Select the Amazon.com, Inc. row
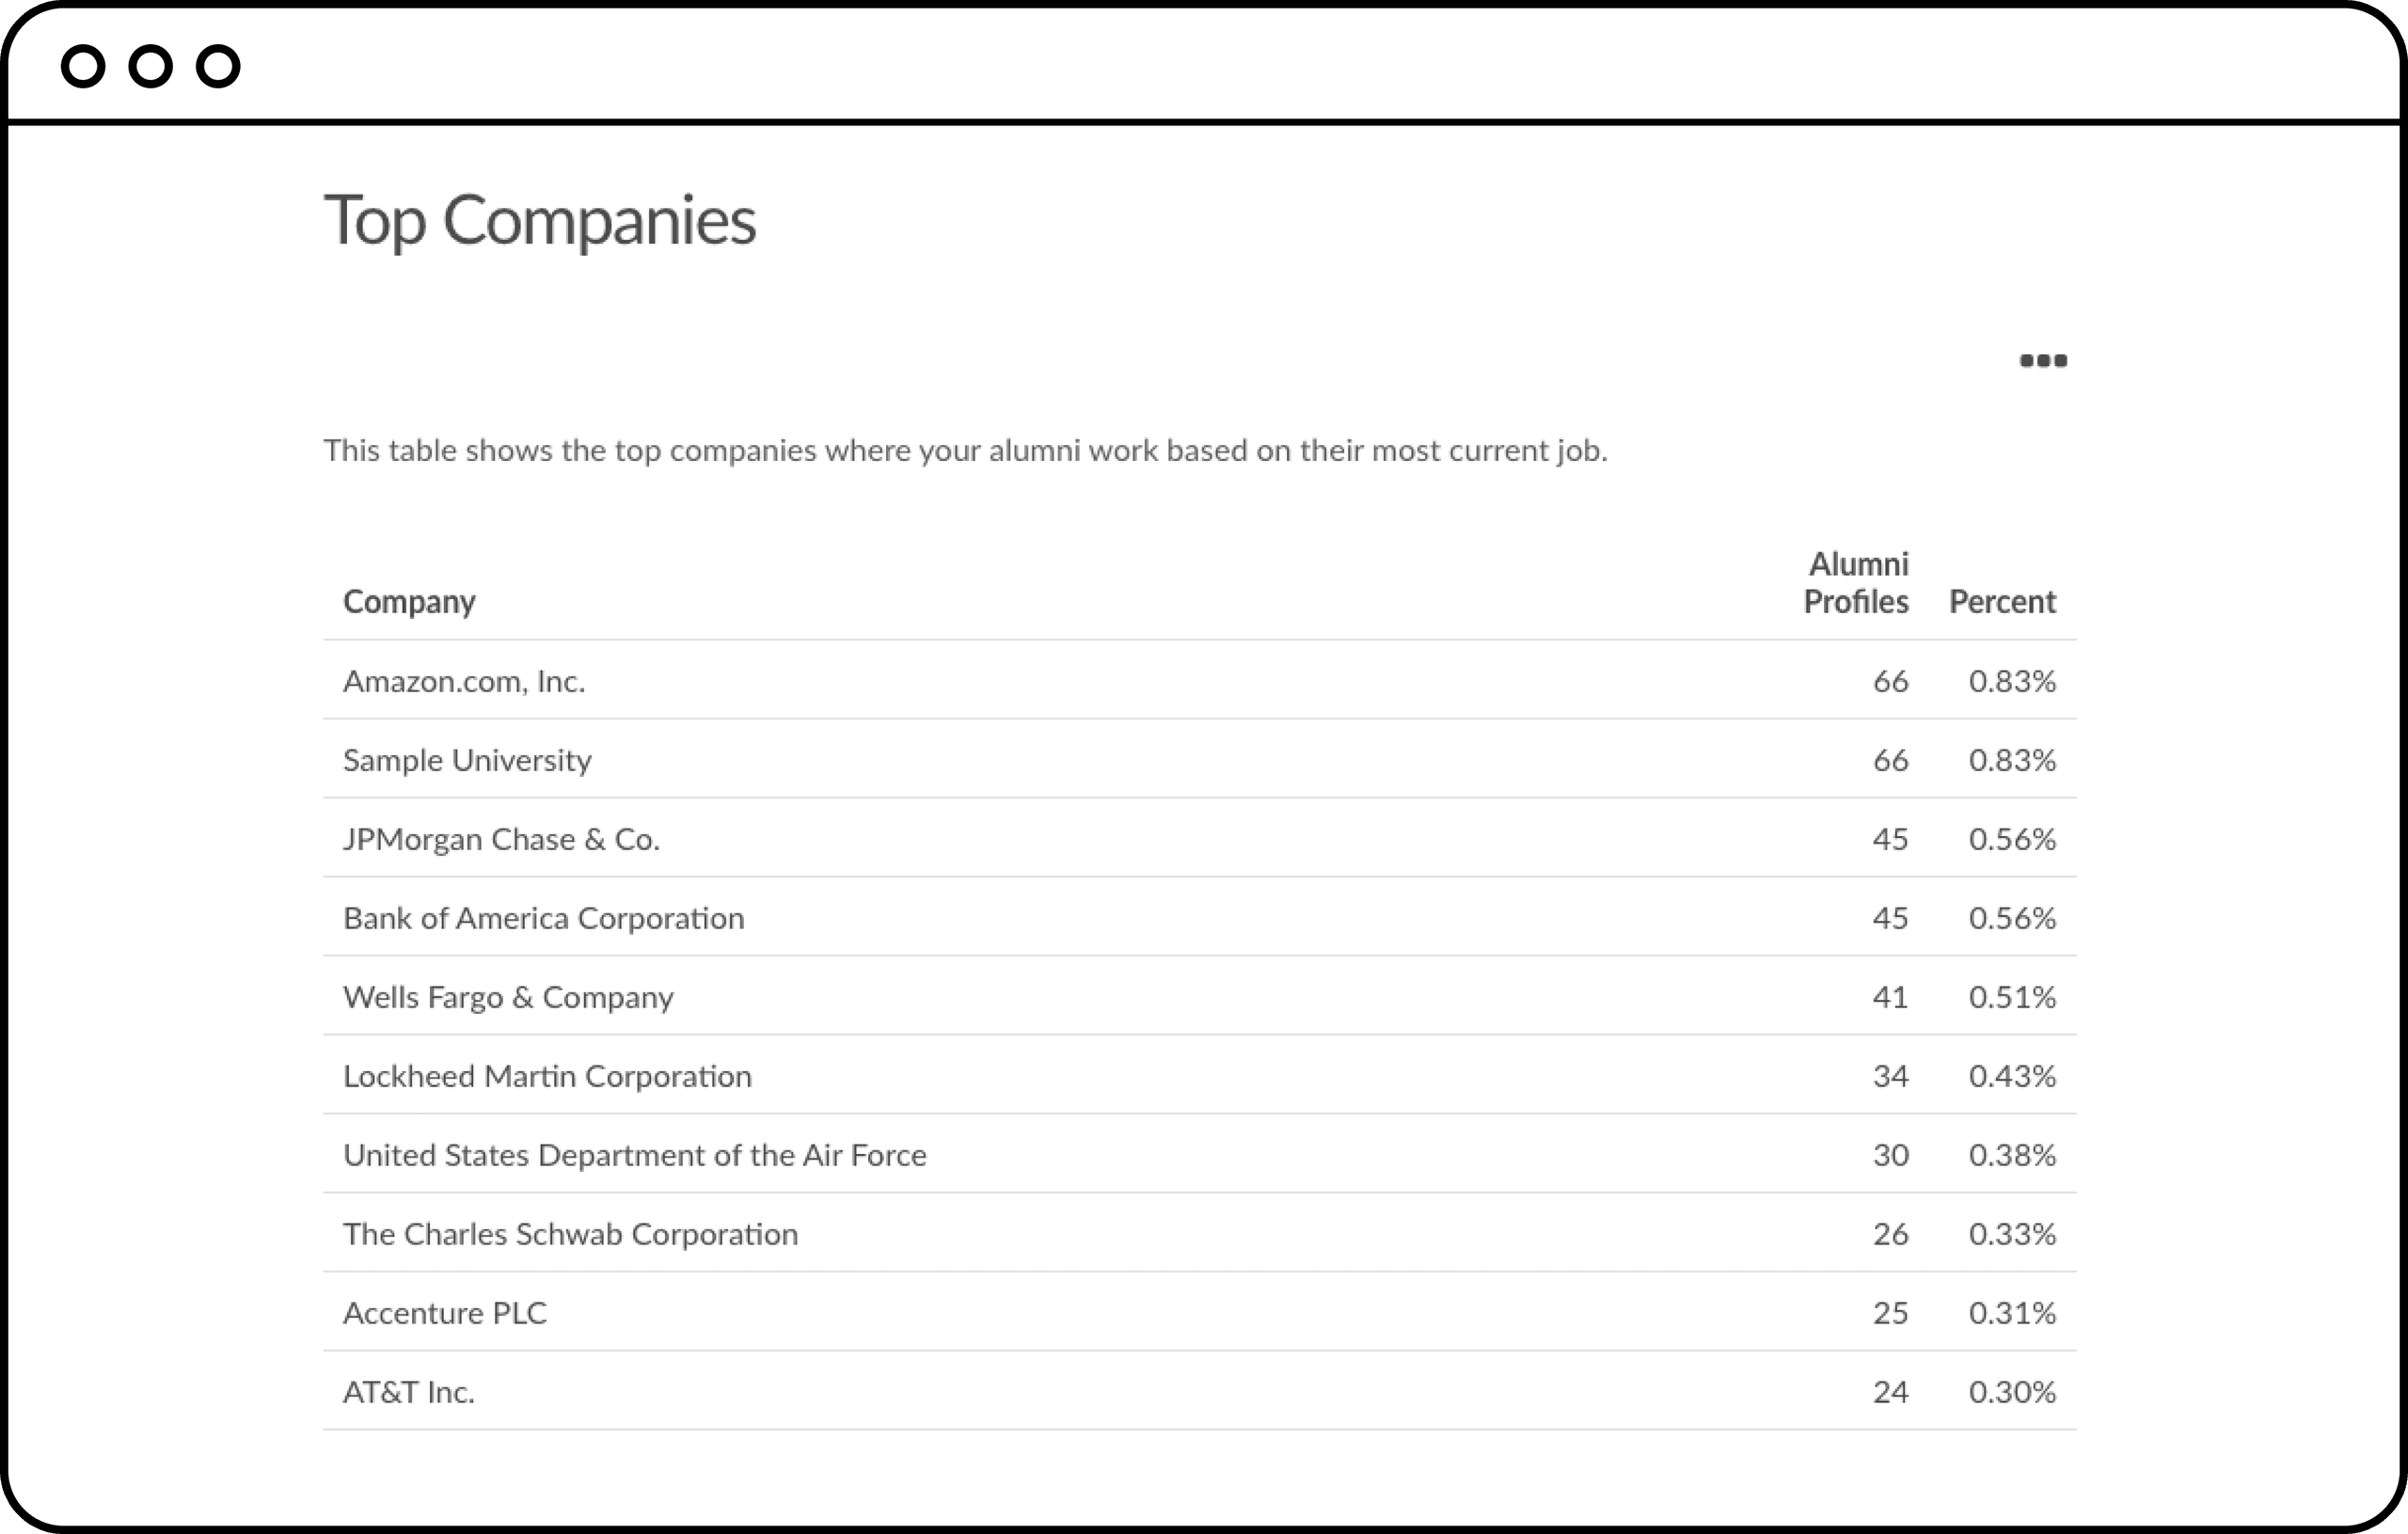The image size is (2408, 1534). click(x=464, y=682)
